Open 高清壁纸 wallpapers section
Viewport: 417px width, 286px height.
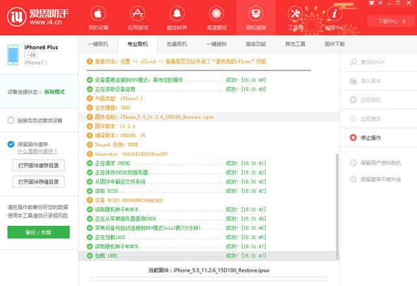(x=216, y=18)
